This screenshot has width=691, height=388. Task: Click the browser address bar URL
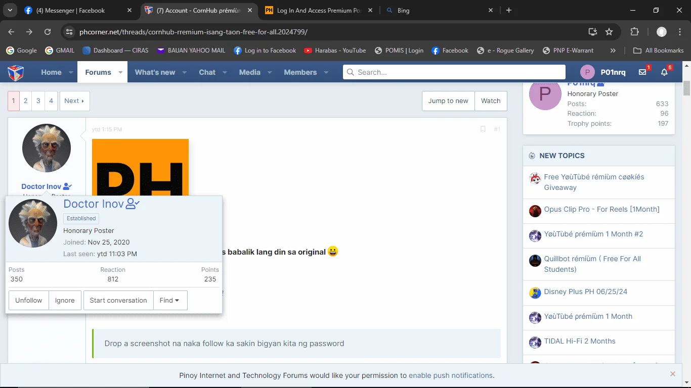[x=193, y=32]
